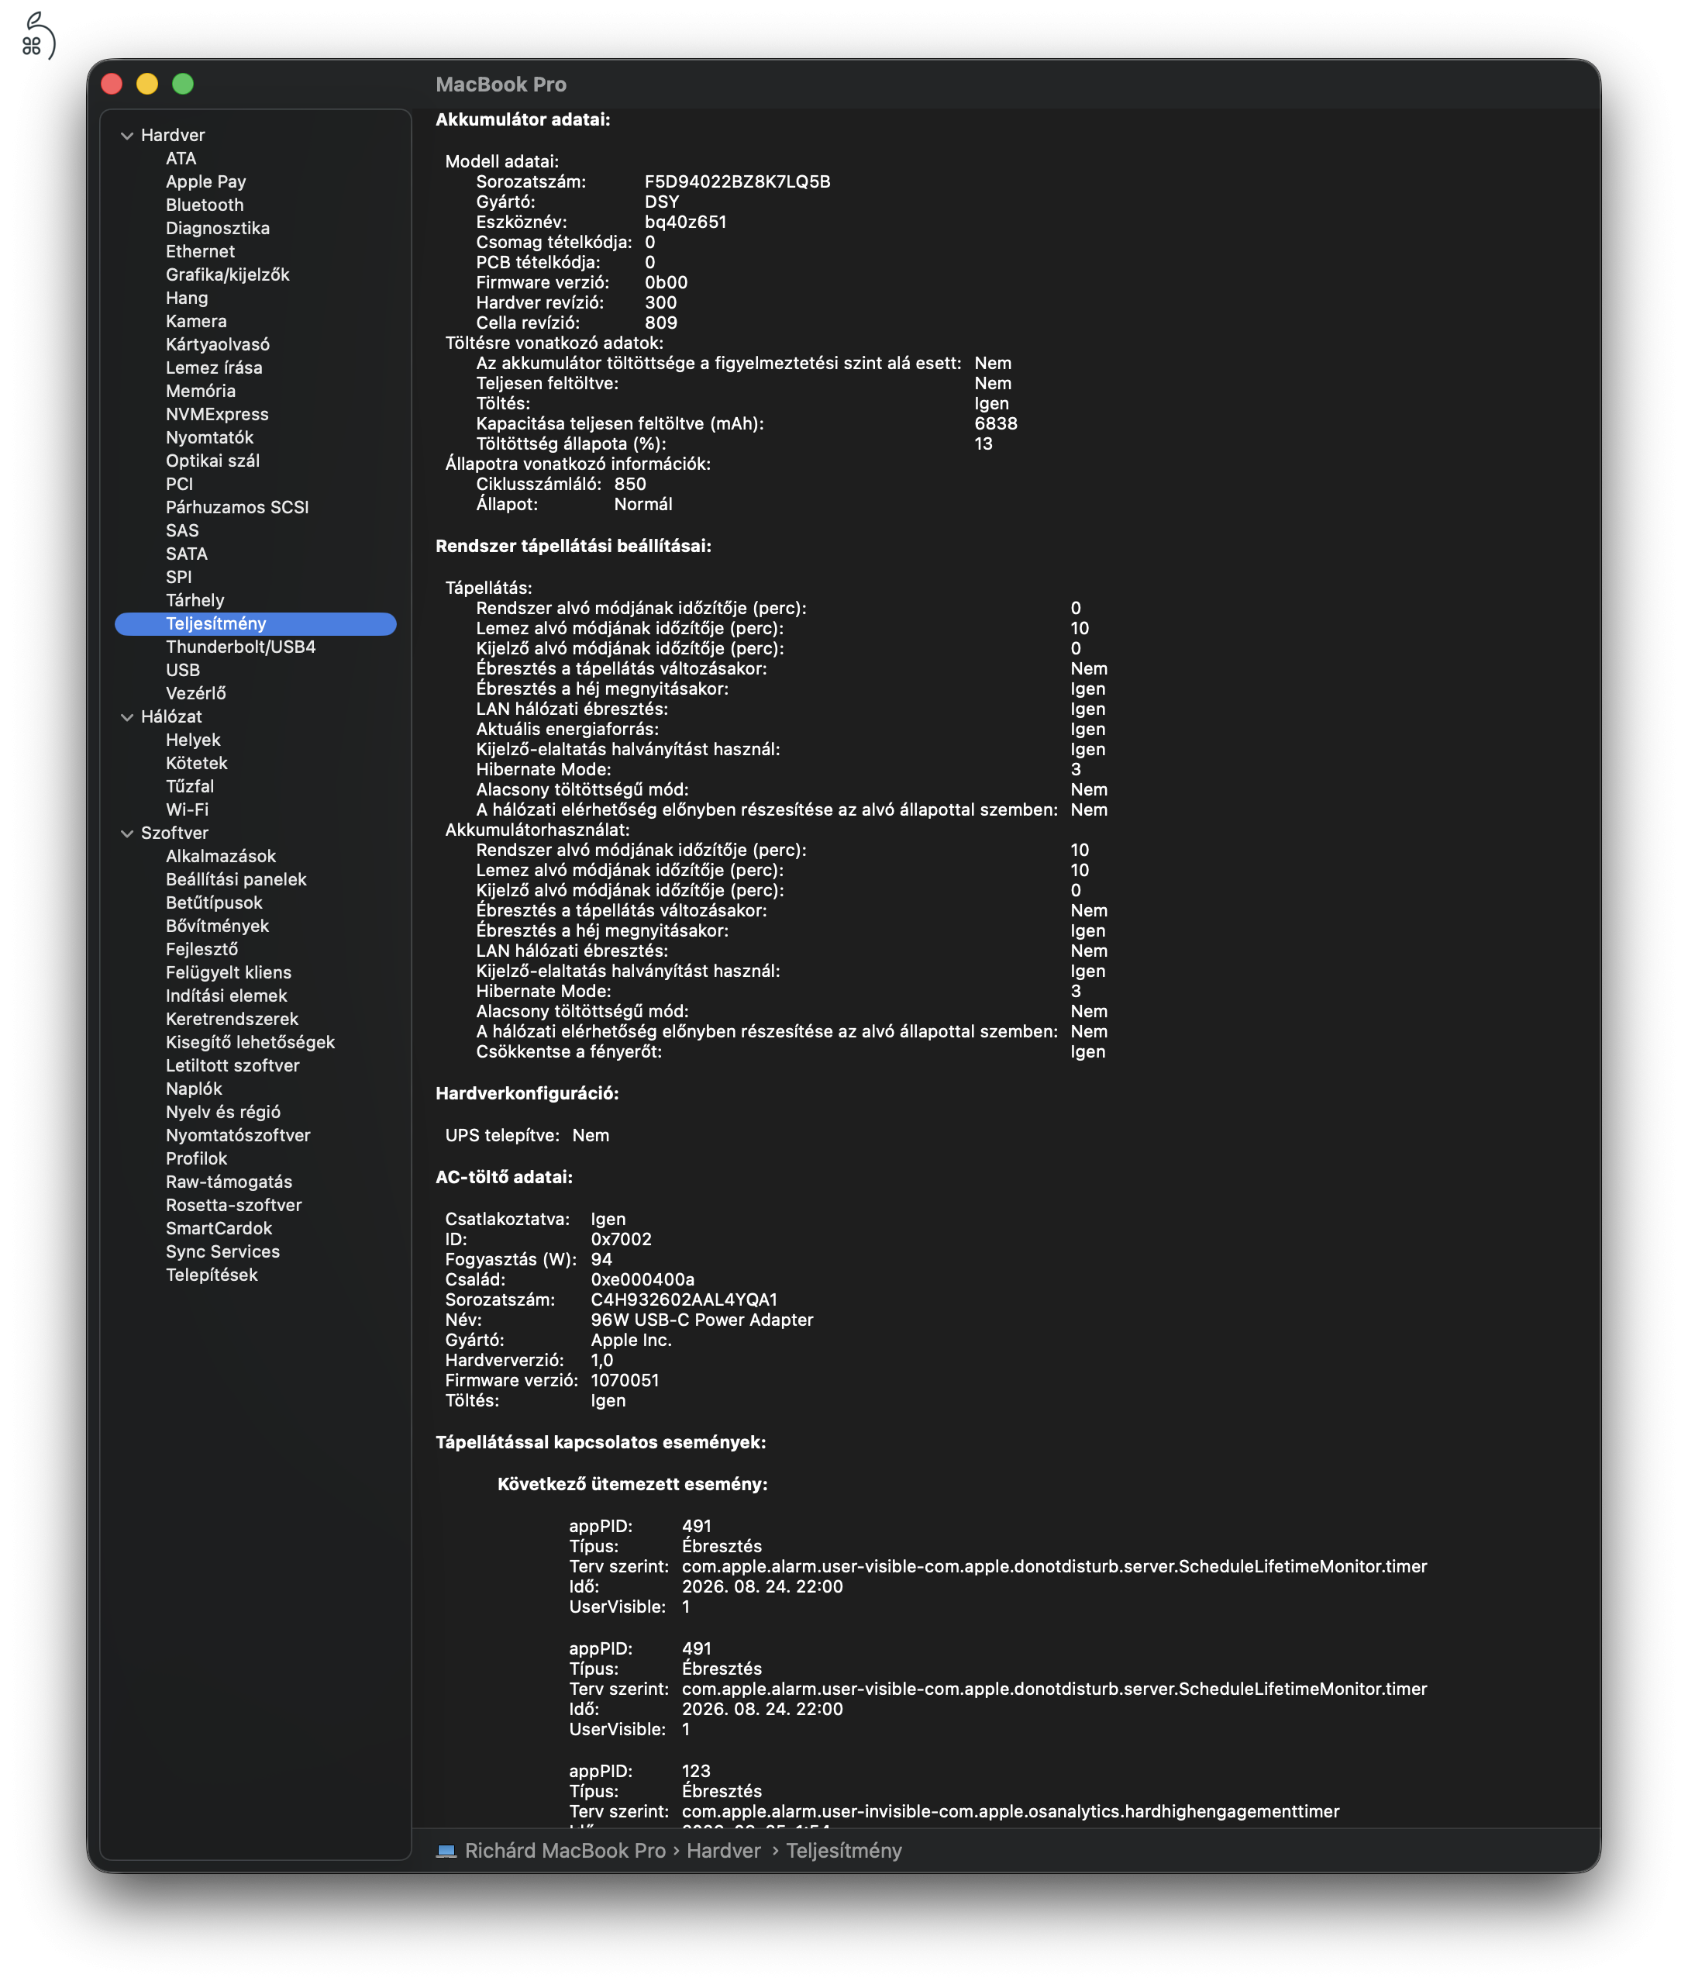This screenshot has width=1688, height=1988.
Task: Select Alkalmazások under Szoftver
Action: pos(221,857)
